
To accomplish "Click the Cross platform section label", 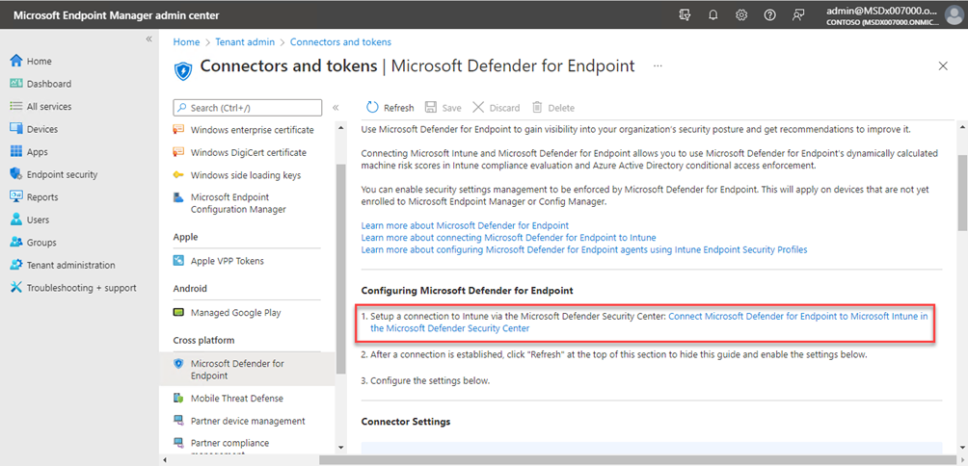I will tap(203, 340).
